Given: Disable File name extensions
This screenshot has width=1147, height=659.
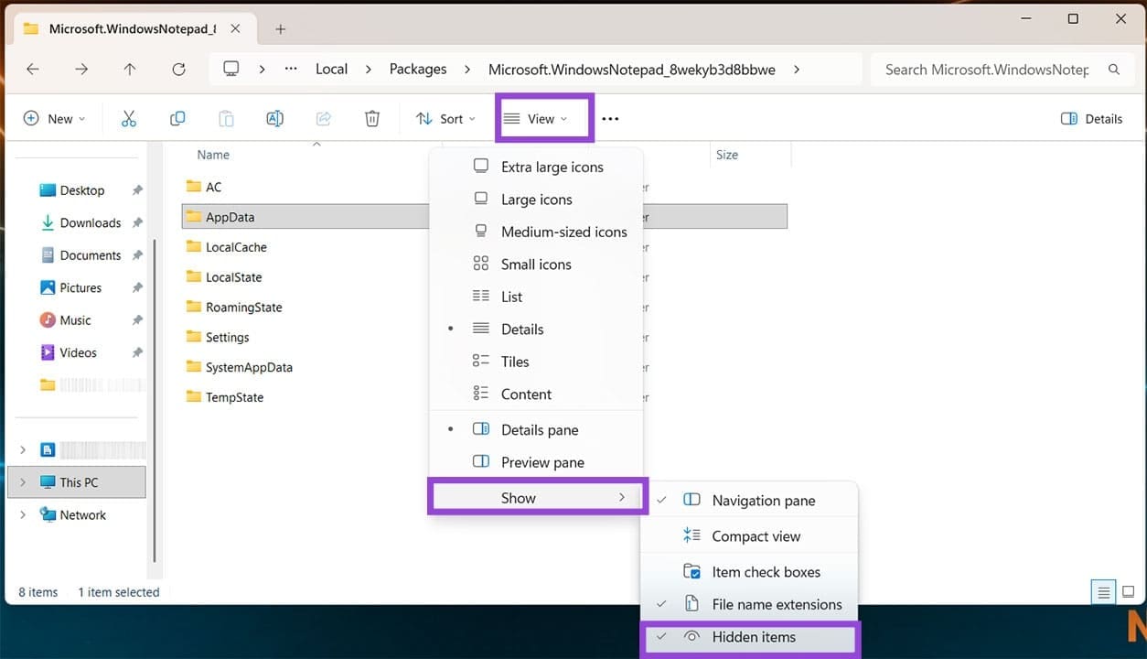Looking at the screenshot, I should [776, 604].
